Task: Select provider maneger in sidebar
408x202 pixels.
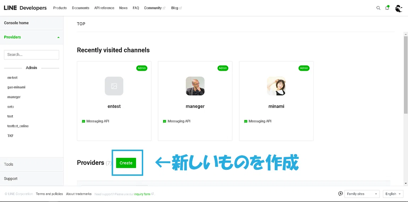Action: [14, 97]
